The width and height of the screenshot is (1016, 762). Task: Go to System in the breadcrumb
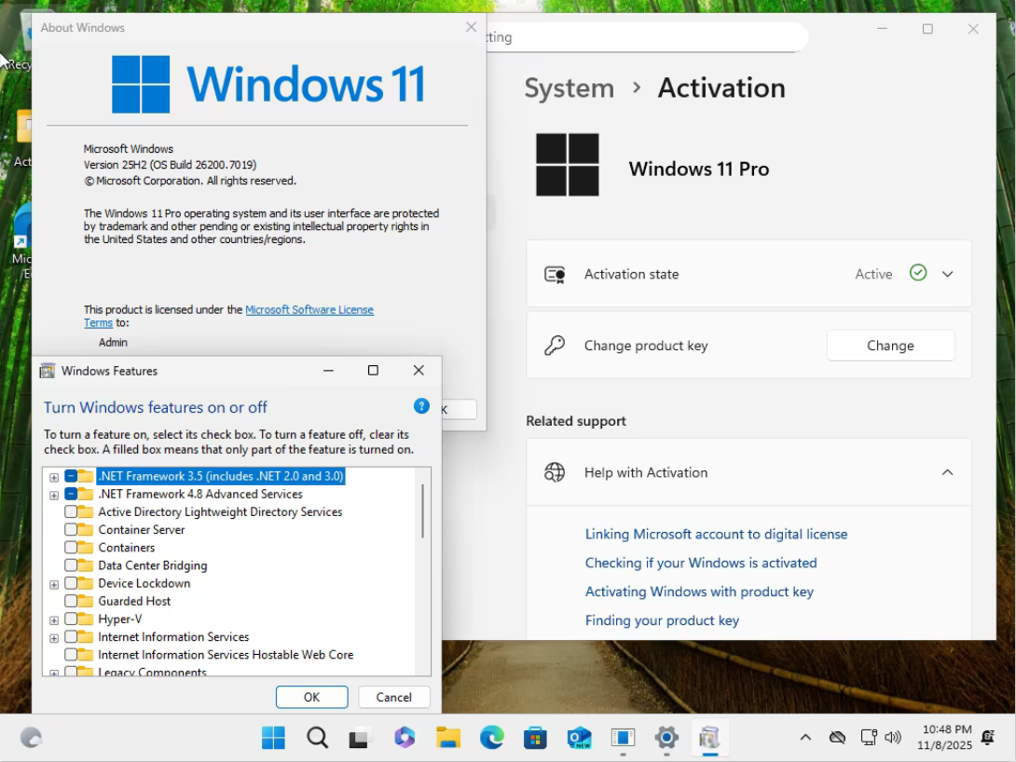click(x=569, y=88)
